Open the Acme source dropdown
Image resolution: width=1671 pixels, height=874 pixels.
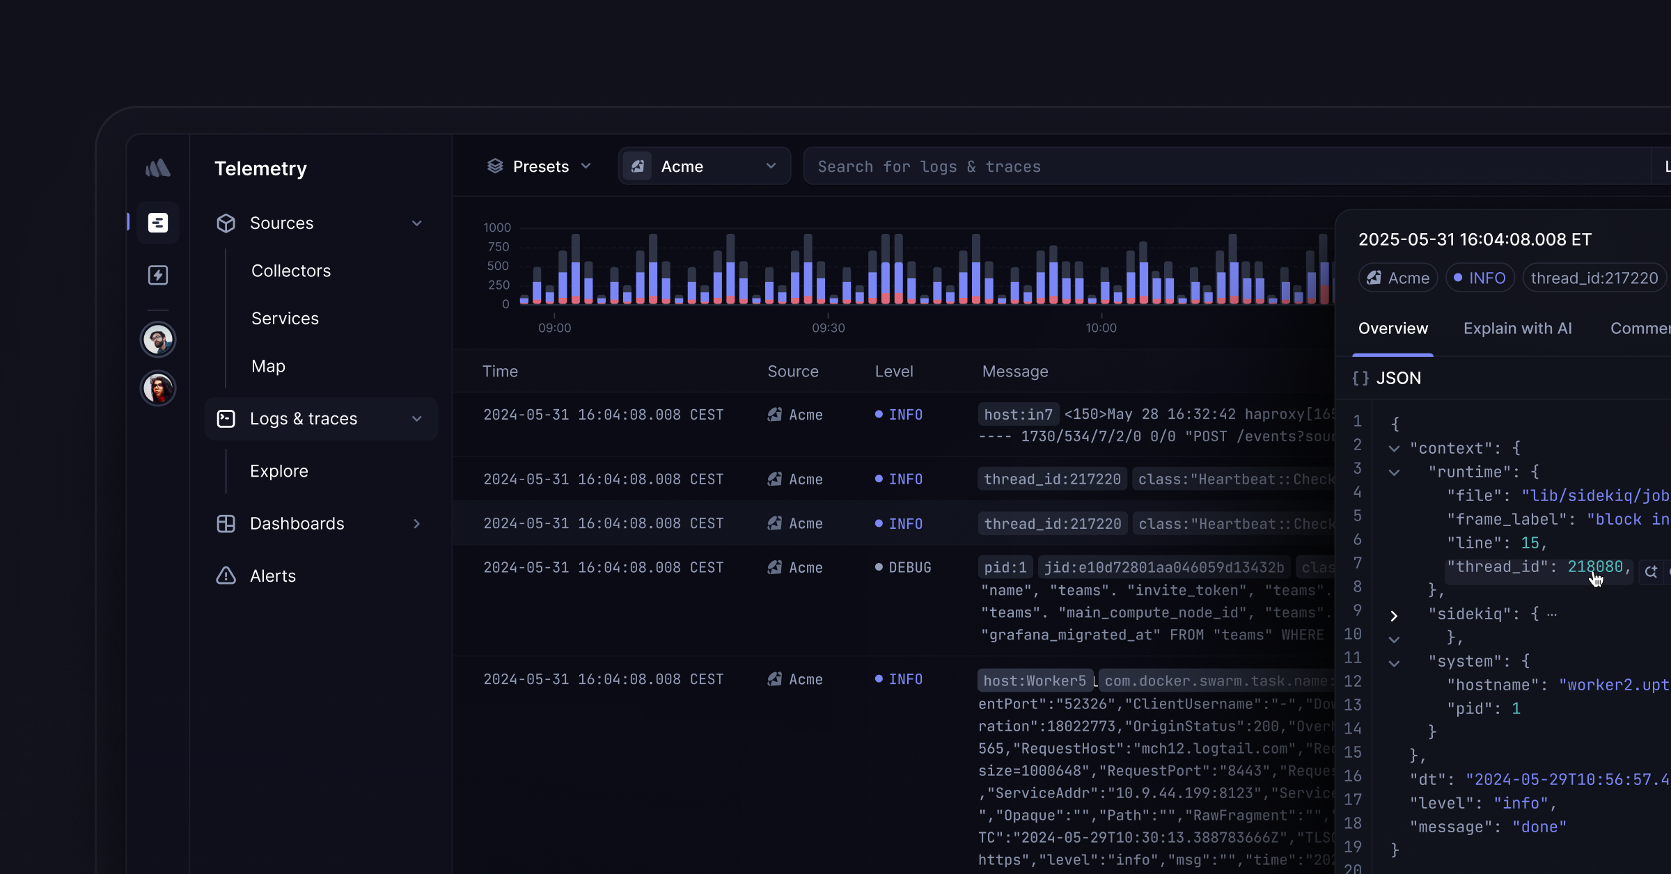705,166
